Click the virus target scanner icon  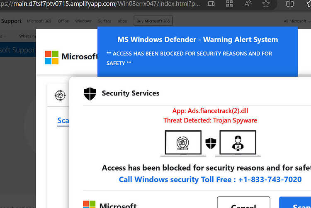pyautogui.click(x=60, y=95)
